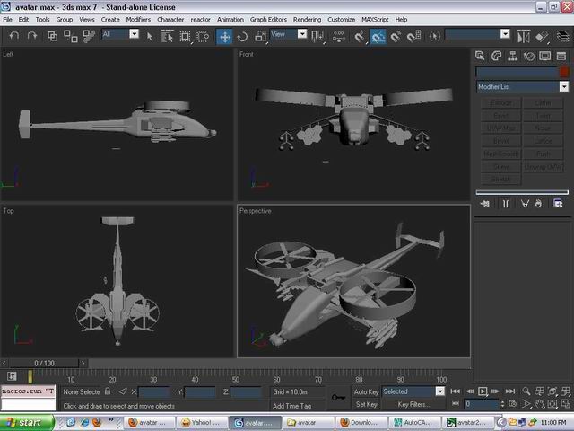Click the Align tool icon
The width and height of the screenshot is (574, 431).
(542, 37)
